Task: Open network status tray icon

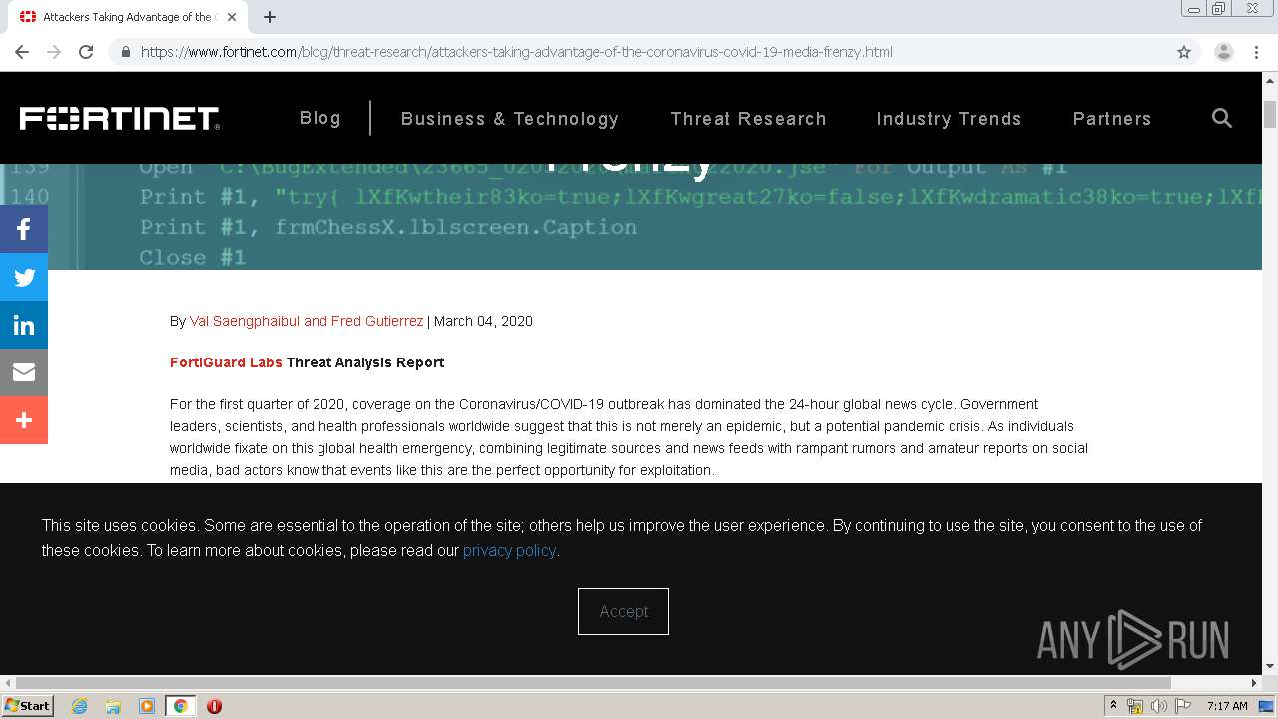Action: [x=1135, y=706]
